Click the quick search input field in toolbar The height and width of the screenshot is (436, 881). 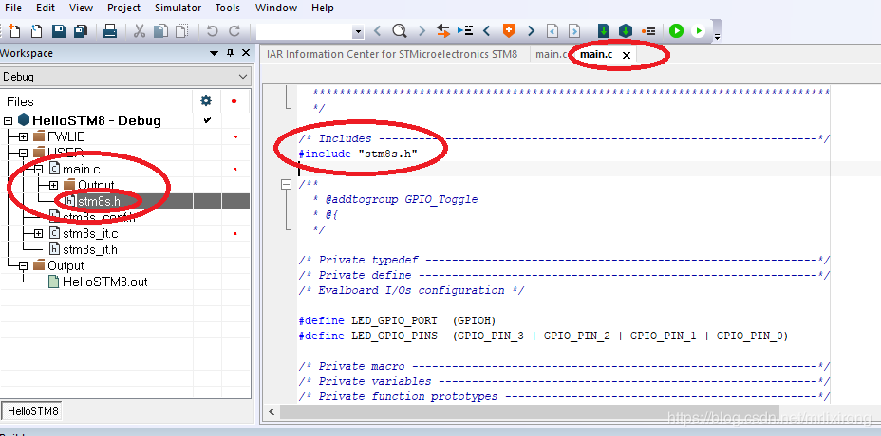click(x=304, y=31)
